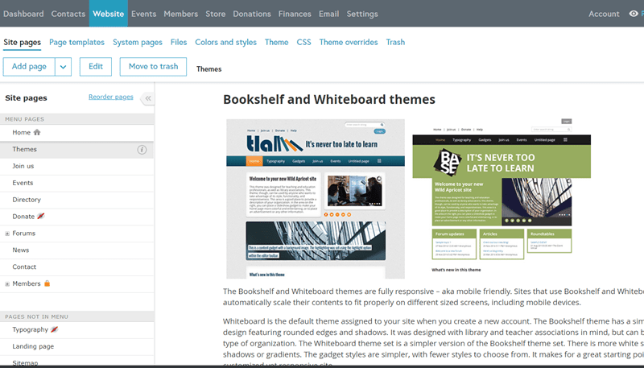Select the Directory page
The image size is (644, 368).
(76, 200)
